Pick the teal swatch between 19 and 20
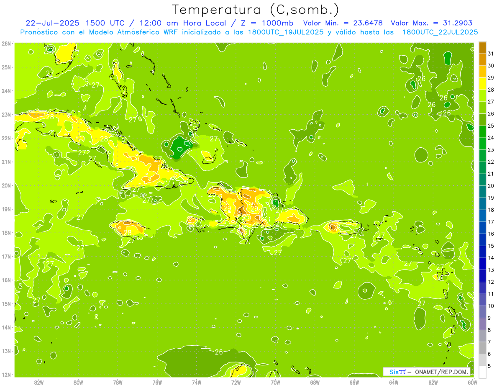Screen dimensions: 502x388 482,192
